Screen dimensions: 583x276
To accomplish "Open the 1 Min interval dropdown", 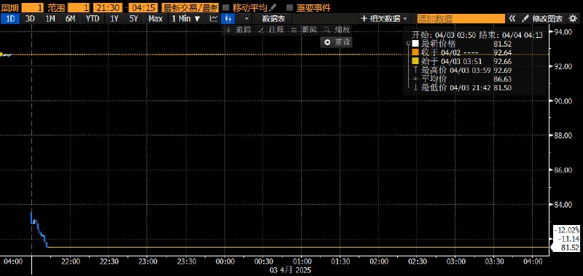I will 186,19.
